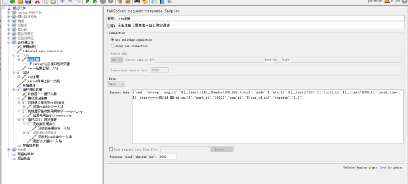Click the Cut scissors toolbar icon
The width and height of the screenshot is (408, 184).
pyautogui.click(x=37, y=2)
